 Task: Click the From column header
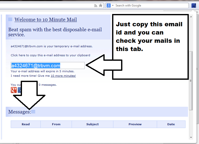point(56,124)
